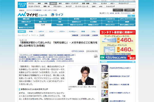Click the 会員登録 button
Viewport: 154px width, 102px height.
129,10
